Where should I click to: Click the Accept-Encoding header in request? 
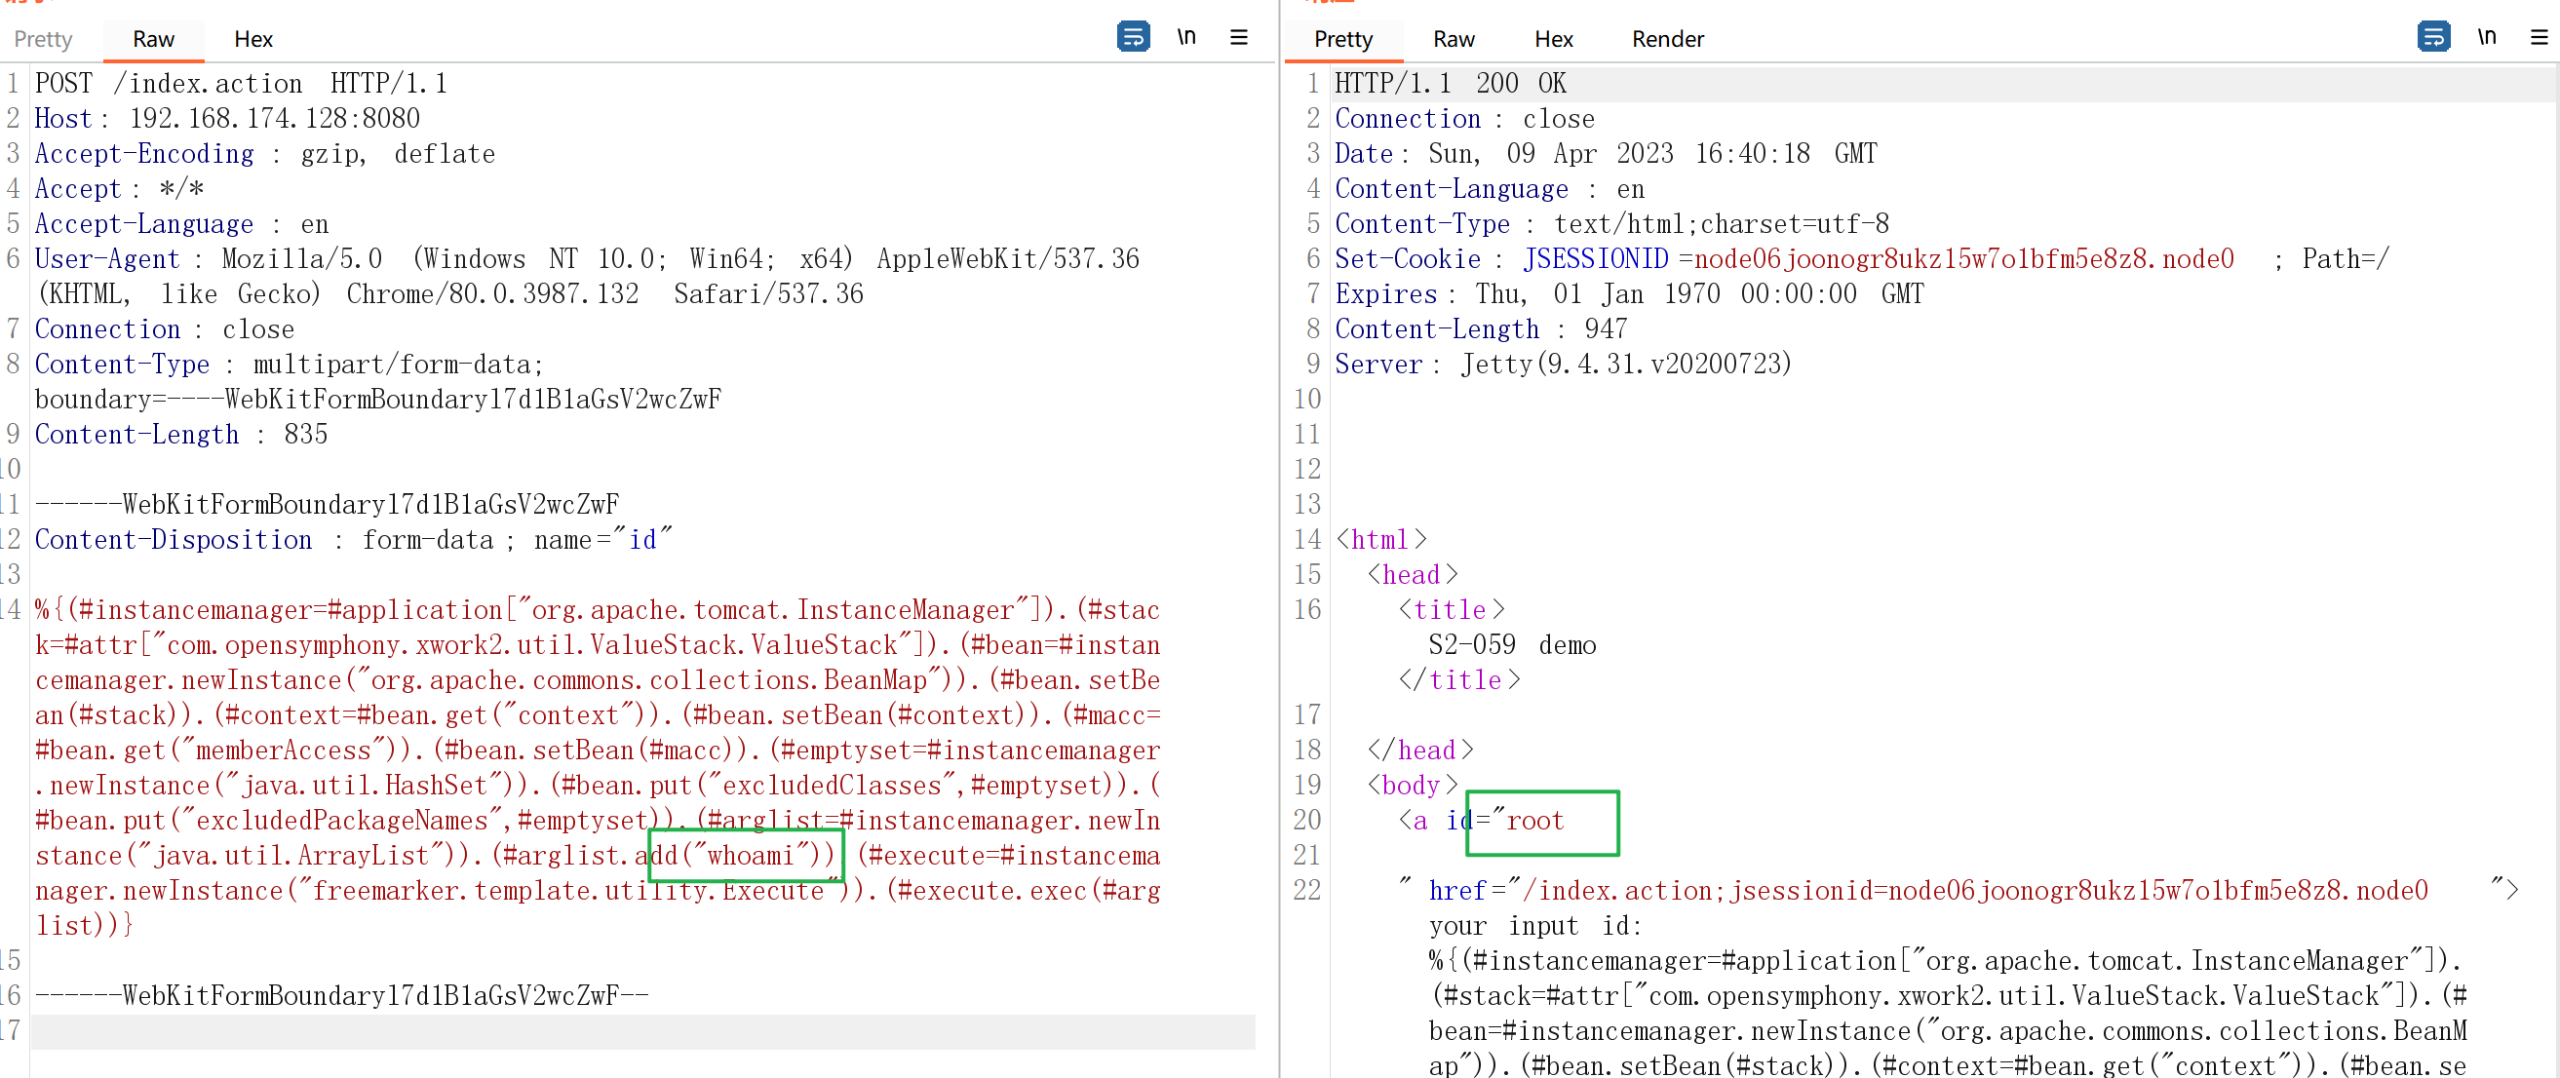[265, 154]
